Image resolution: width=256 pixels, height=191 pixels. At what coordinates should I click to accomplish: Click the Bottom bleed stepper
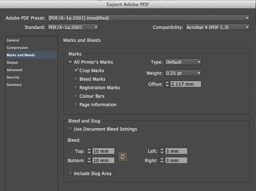pyautogui.click(x=89, y=161)
